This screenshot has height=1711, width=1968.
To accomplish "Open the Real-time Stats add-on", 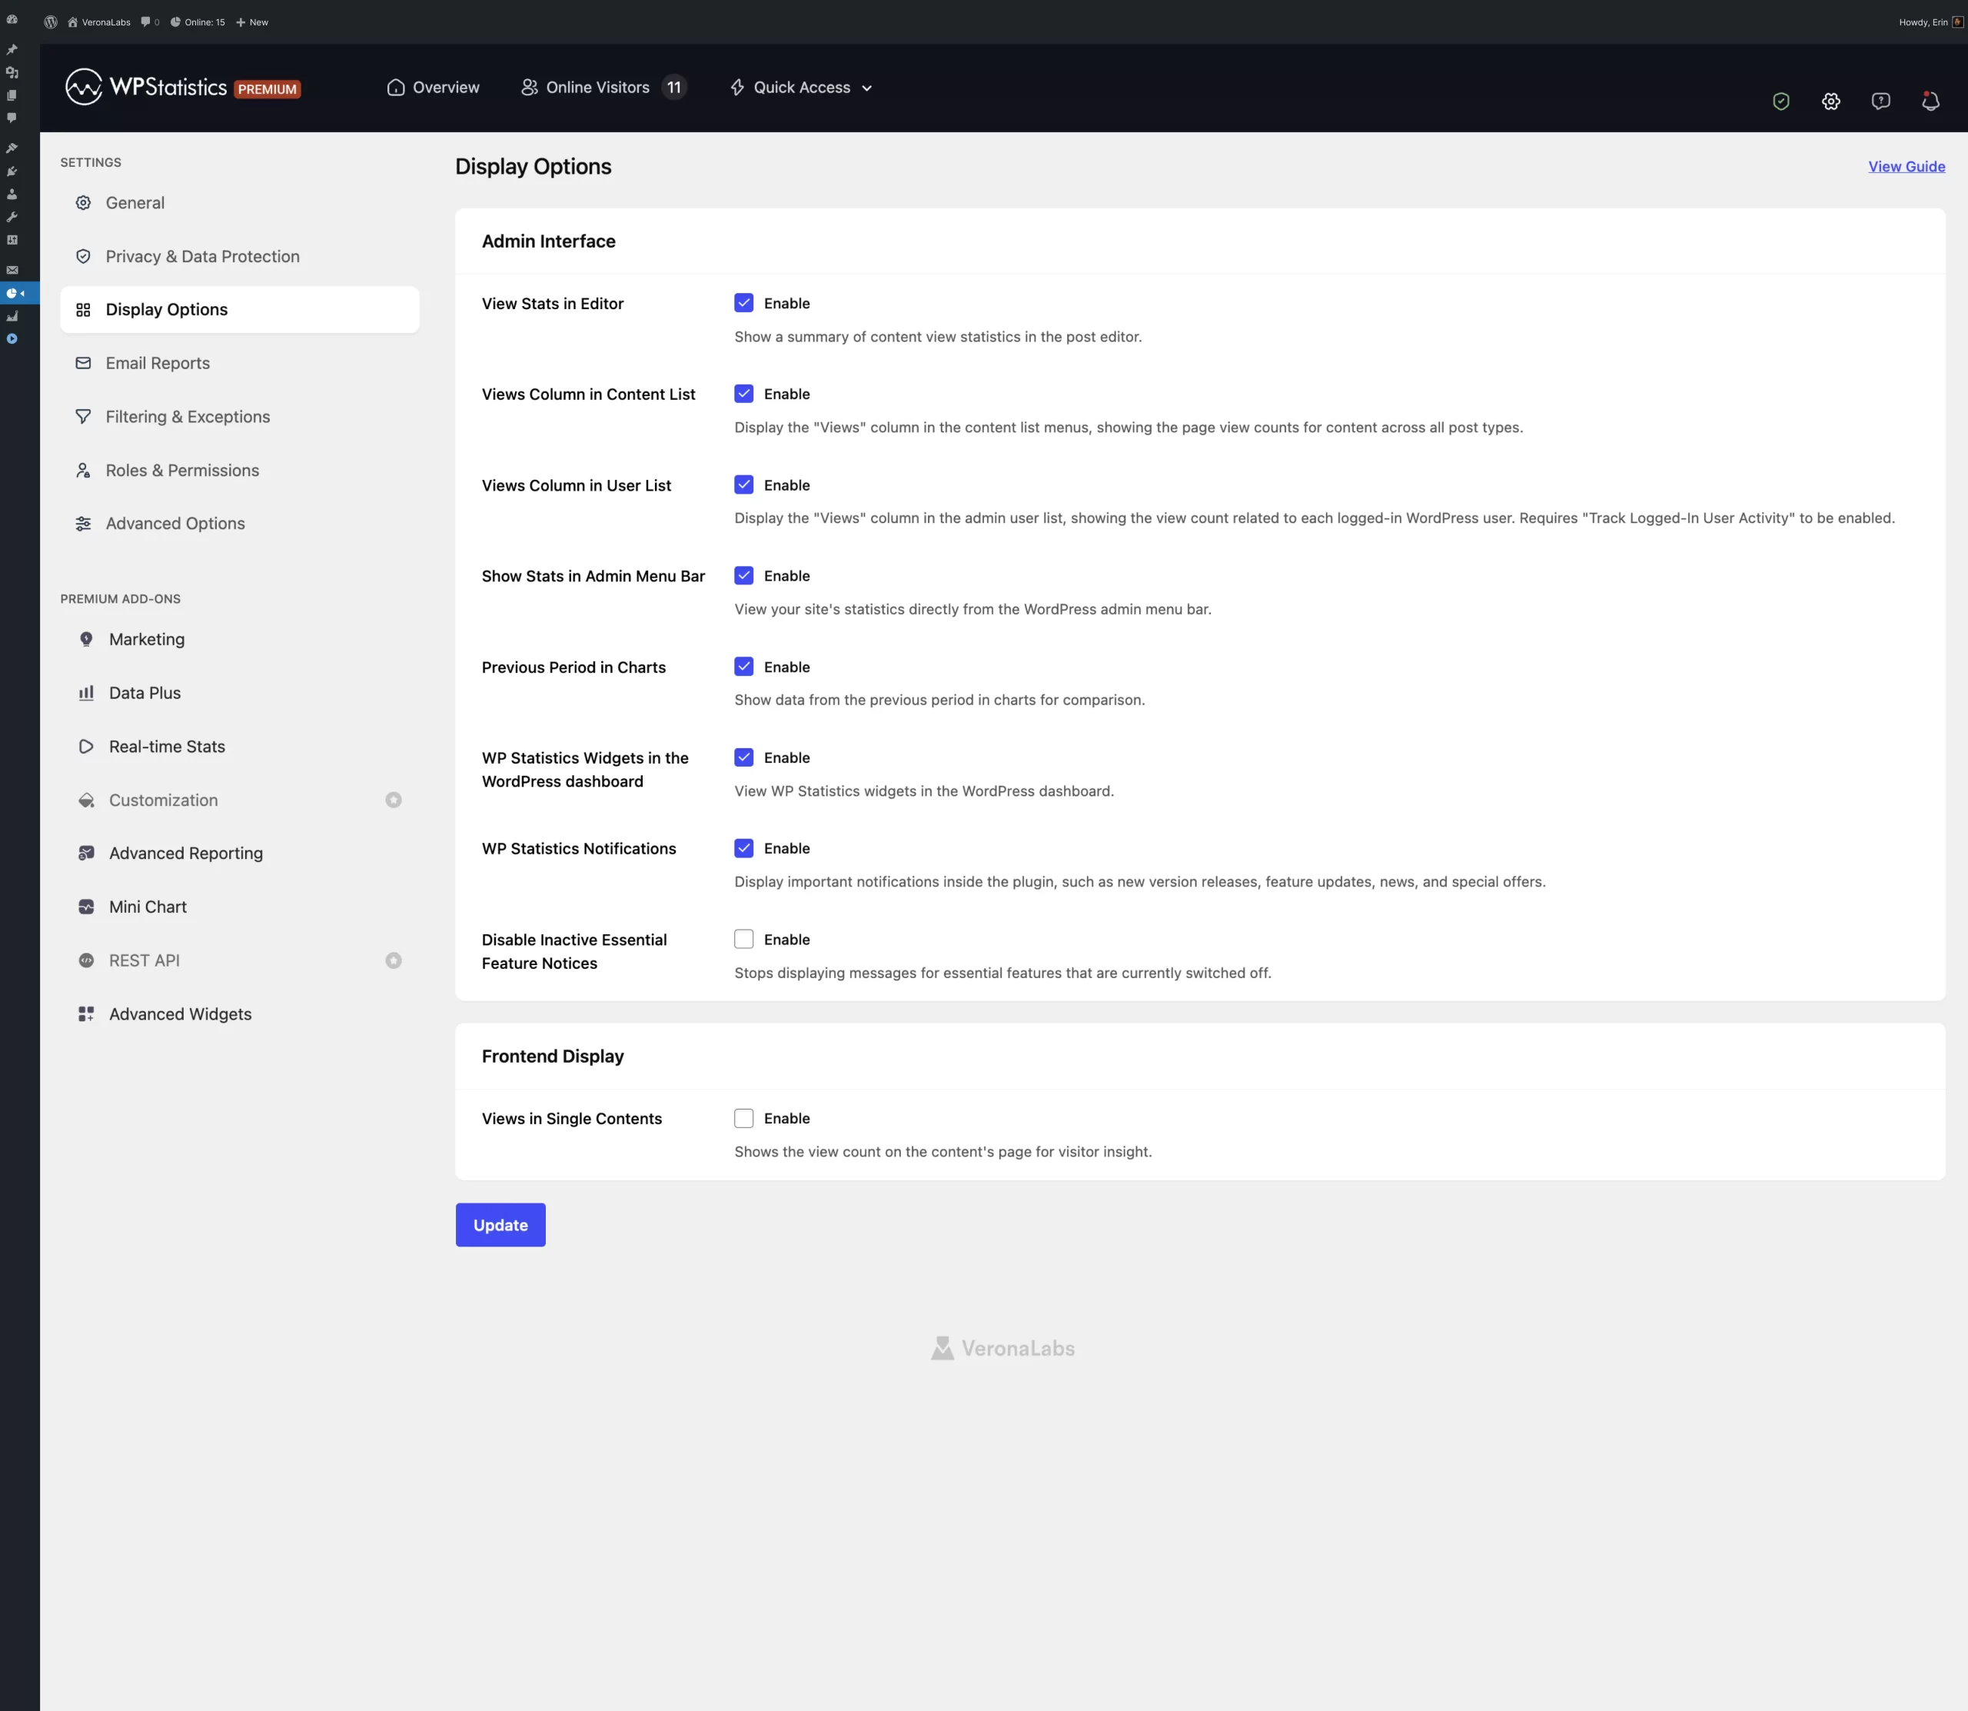I will [240, 747].
